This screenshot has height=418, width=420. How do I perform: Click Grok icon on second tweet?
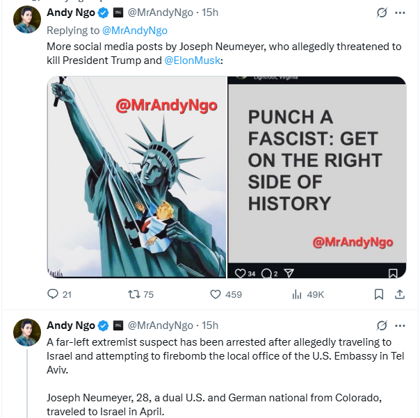tap(381, 325)
